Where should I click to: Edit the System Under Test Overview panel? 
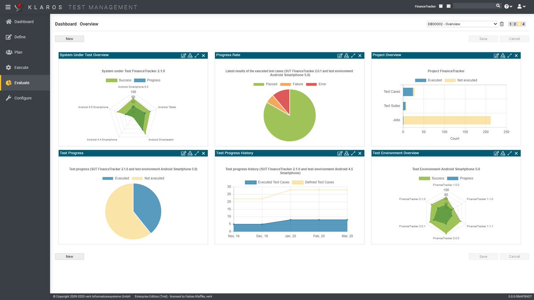[x=183, y=56]
